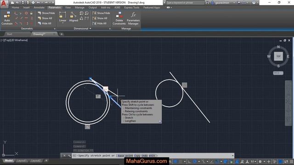
Task: Add new drawing tab with plus button
Action: coord(62,34)
